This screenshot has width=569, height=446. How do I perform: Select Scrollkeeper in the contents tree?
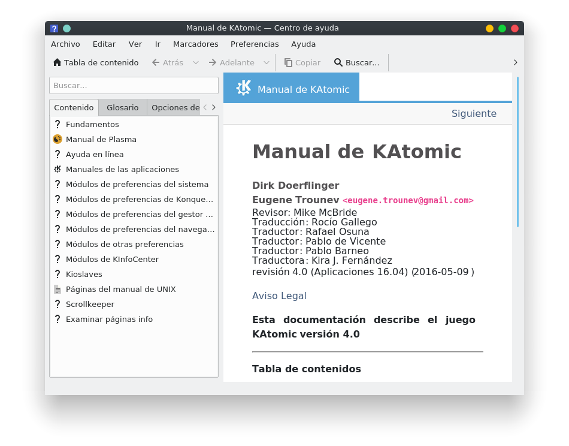90,305
